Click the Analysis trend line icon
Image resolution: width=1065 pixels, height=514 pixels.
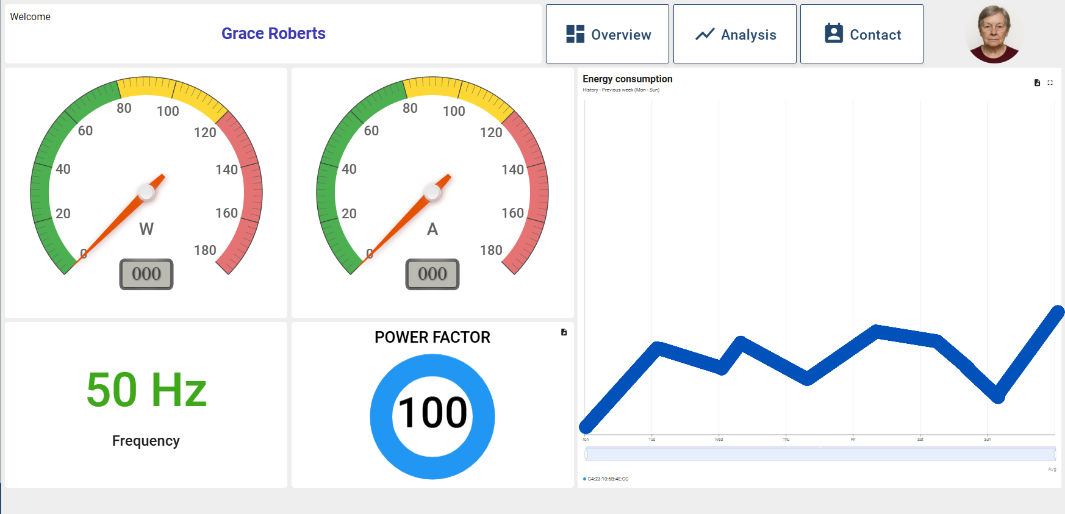tap(705, 34)
